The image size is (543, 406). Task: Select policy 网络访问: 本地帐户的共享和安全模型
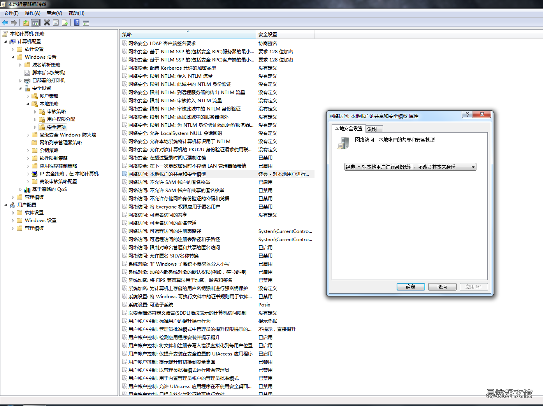tap(218, 174)
